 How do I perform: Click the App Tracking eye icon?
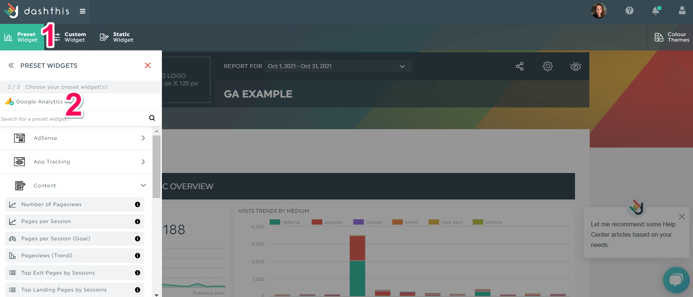[20, 162]
